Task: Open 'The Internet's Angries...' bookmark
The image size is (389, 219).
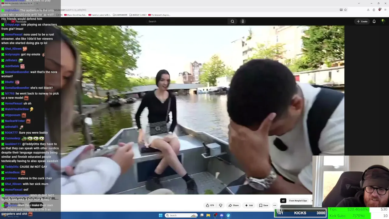Action: 159,15
